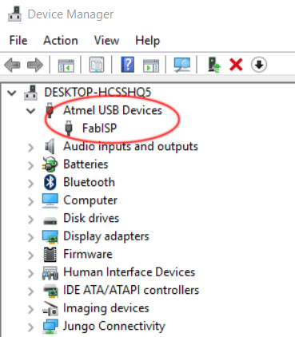This screenshot has width=295, height=337.
Task: Click the Forward arrow toolbar icon
Action: (x=35, y=65)
